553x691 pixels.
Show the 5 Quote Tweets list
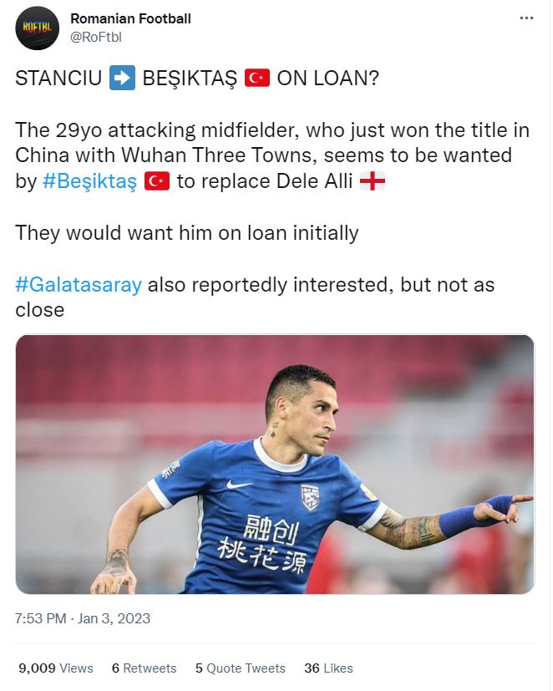coord(240,668)
